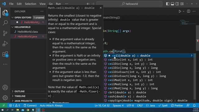Open the Explorer view in activity bar

coord(5,12)
